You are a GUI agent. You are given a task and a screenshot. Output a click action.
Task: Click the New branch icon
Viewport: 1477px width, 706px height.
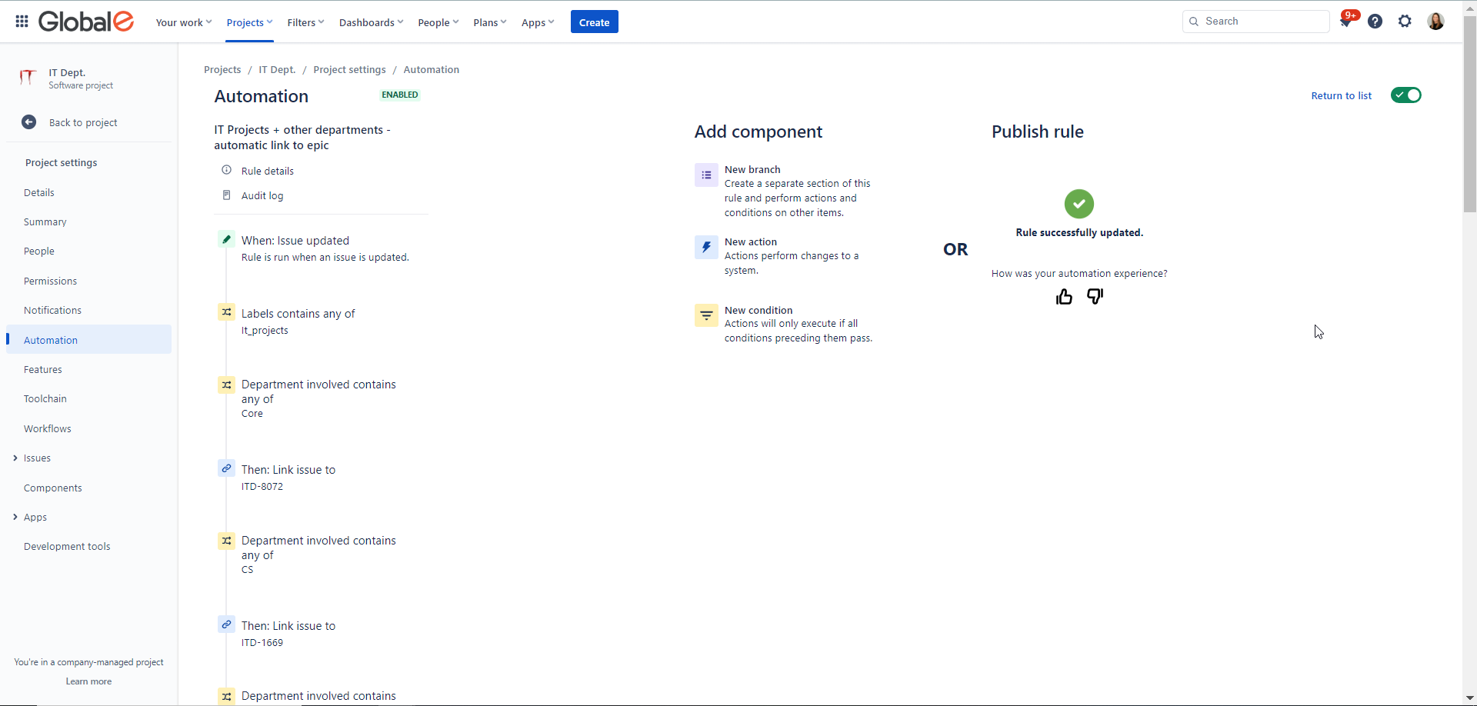point(706,175)
